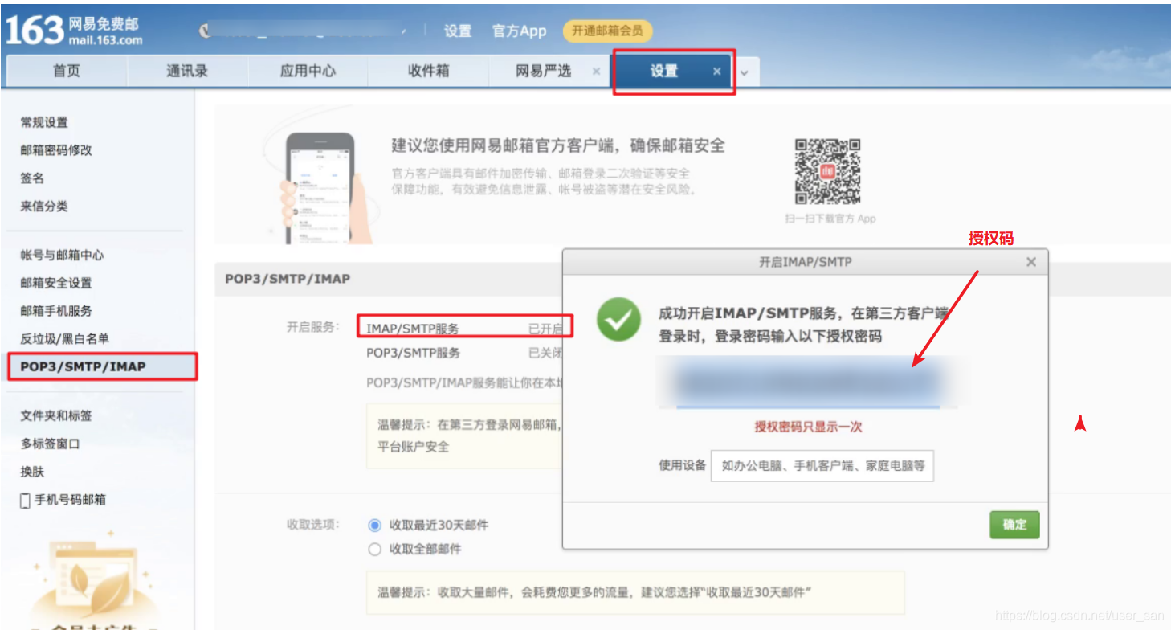1171x630 pixels.
Task: Open the 应用中心 tab
Action: tap(308, 71)
